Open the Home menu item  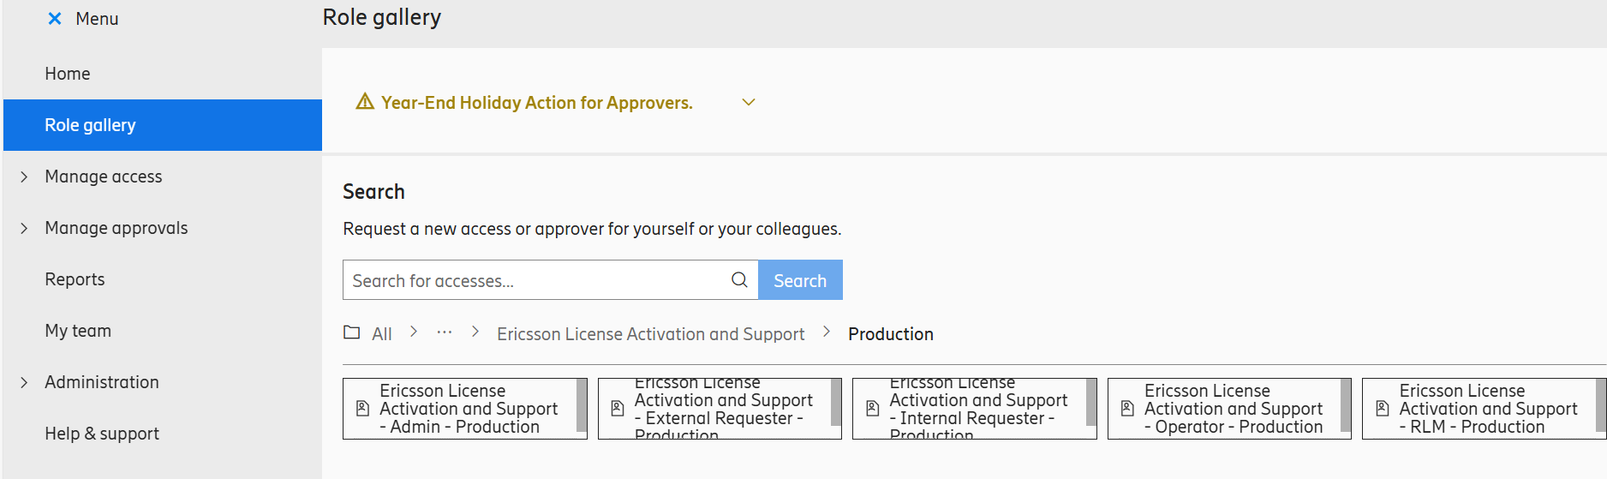[68, 74]
